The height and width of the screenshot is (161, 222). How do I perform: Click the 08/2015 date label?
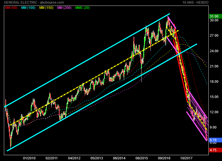142,158
